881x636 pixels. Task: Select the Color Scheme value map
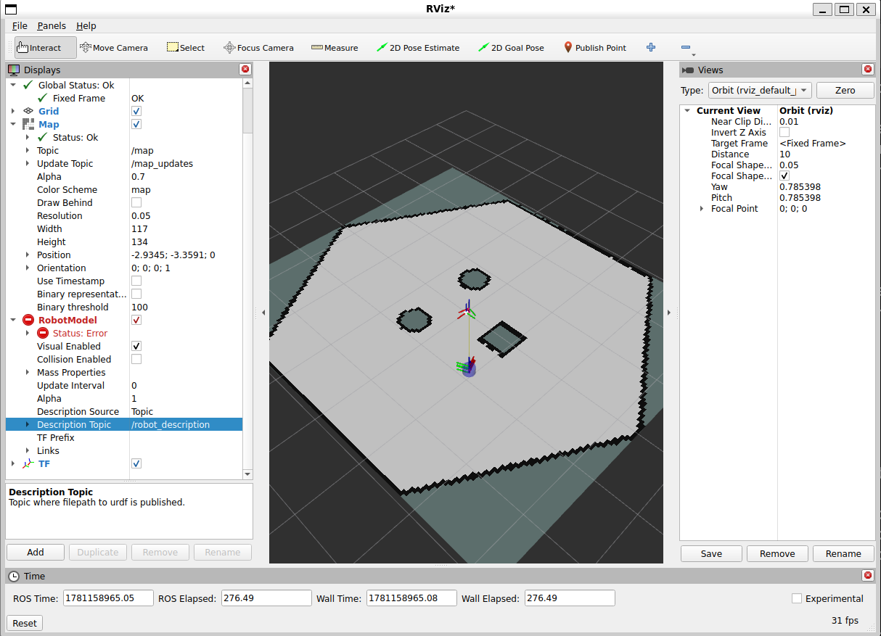[x=141, y=189]
